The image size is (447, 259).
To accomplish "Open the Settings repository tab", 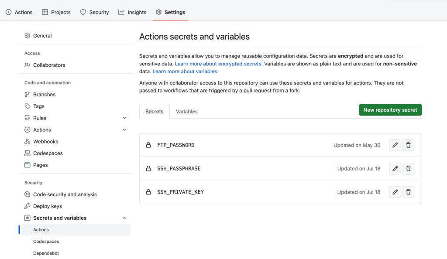I will (171, 12).
